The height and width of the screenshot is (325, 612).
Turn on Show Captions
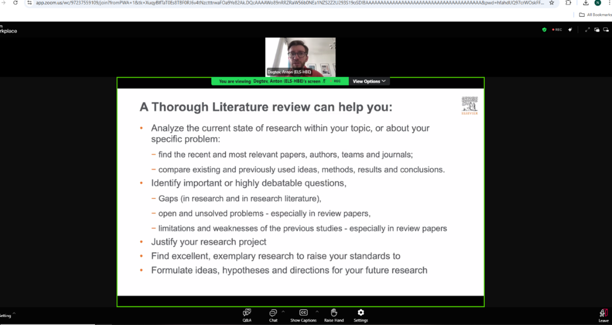coord(303,315)
